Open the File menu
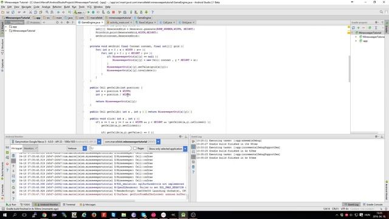The image size is (389, 219). [x=3, y=7]
